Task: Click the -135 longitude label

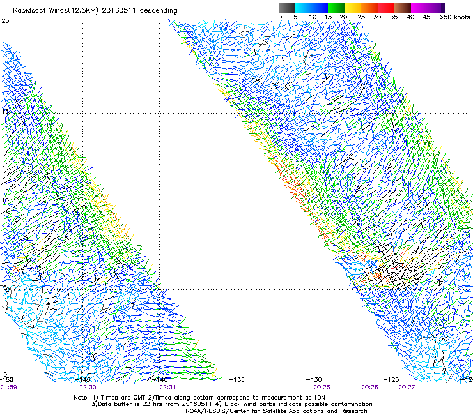Action: (x=236, y=379)
